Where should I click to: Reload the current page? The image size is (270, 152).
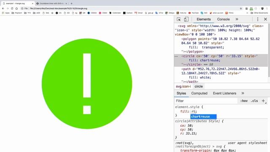tap(12, 8)
